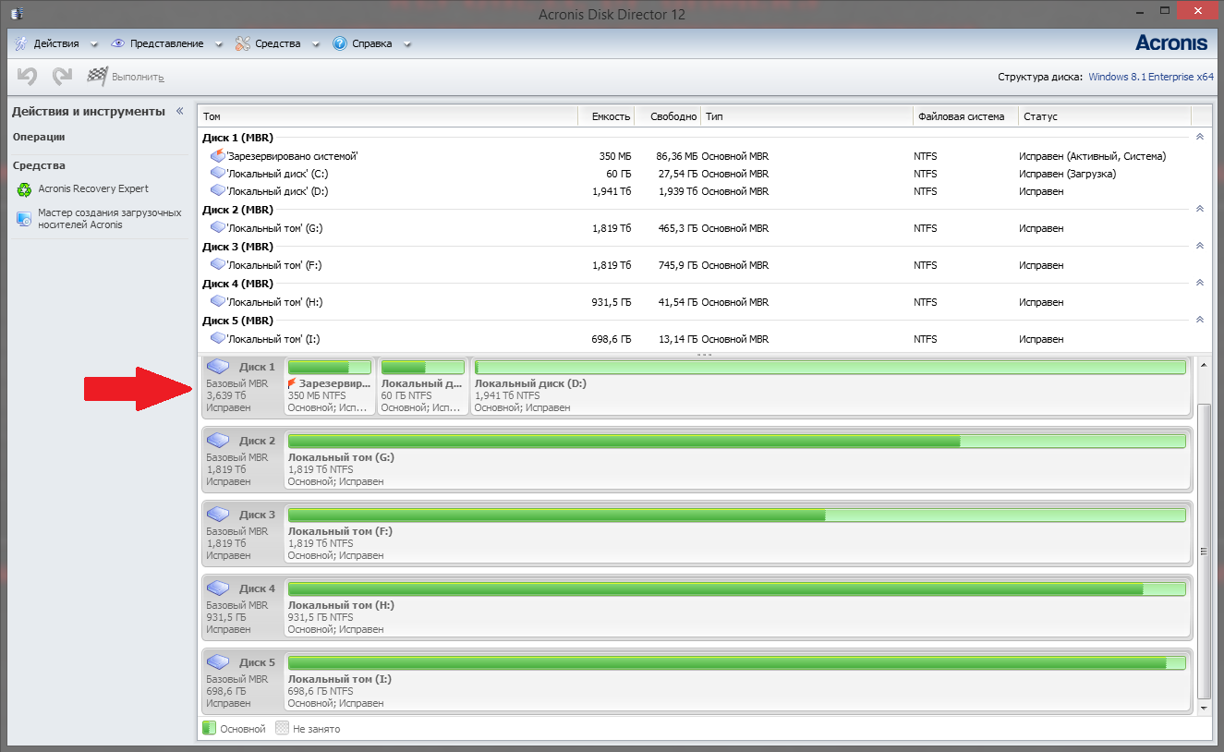Viewport: 1224px width, 752px height.
Task: Click the usage bar of Локальный том (H:)
Action: [x=736, y=589]
